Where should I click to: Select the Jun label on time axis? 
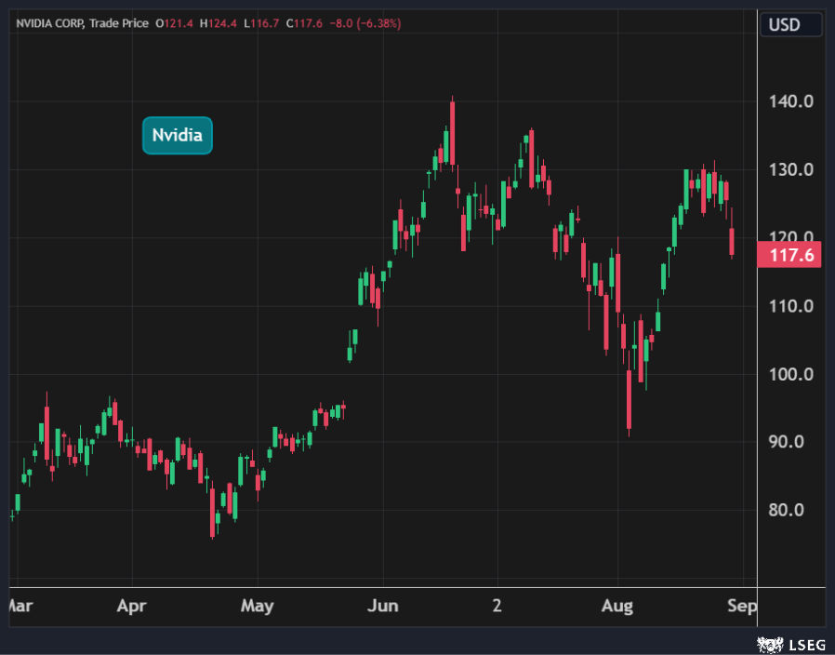click(382, 607)
